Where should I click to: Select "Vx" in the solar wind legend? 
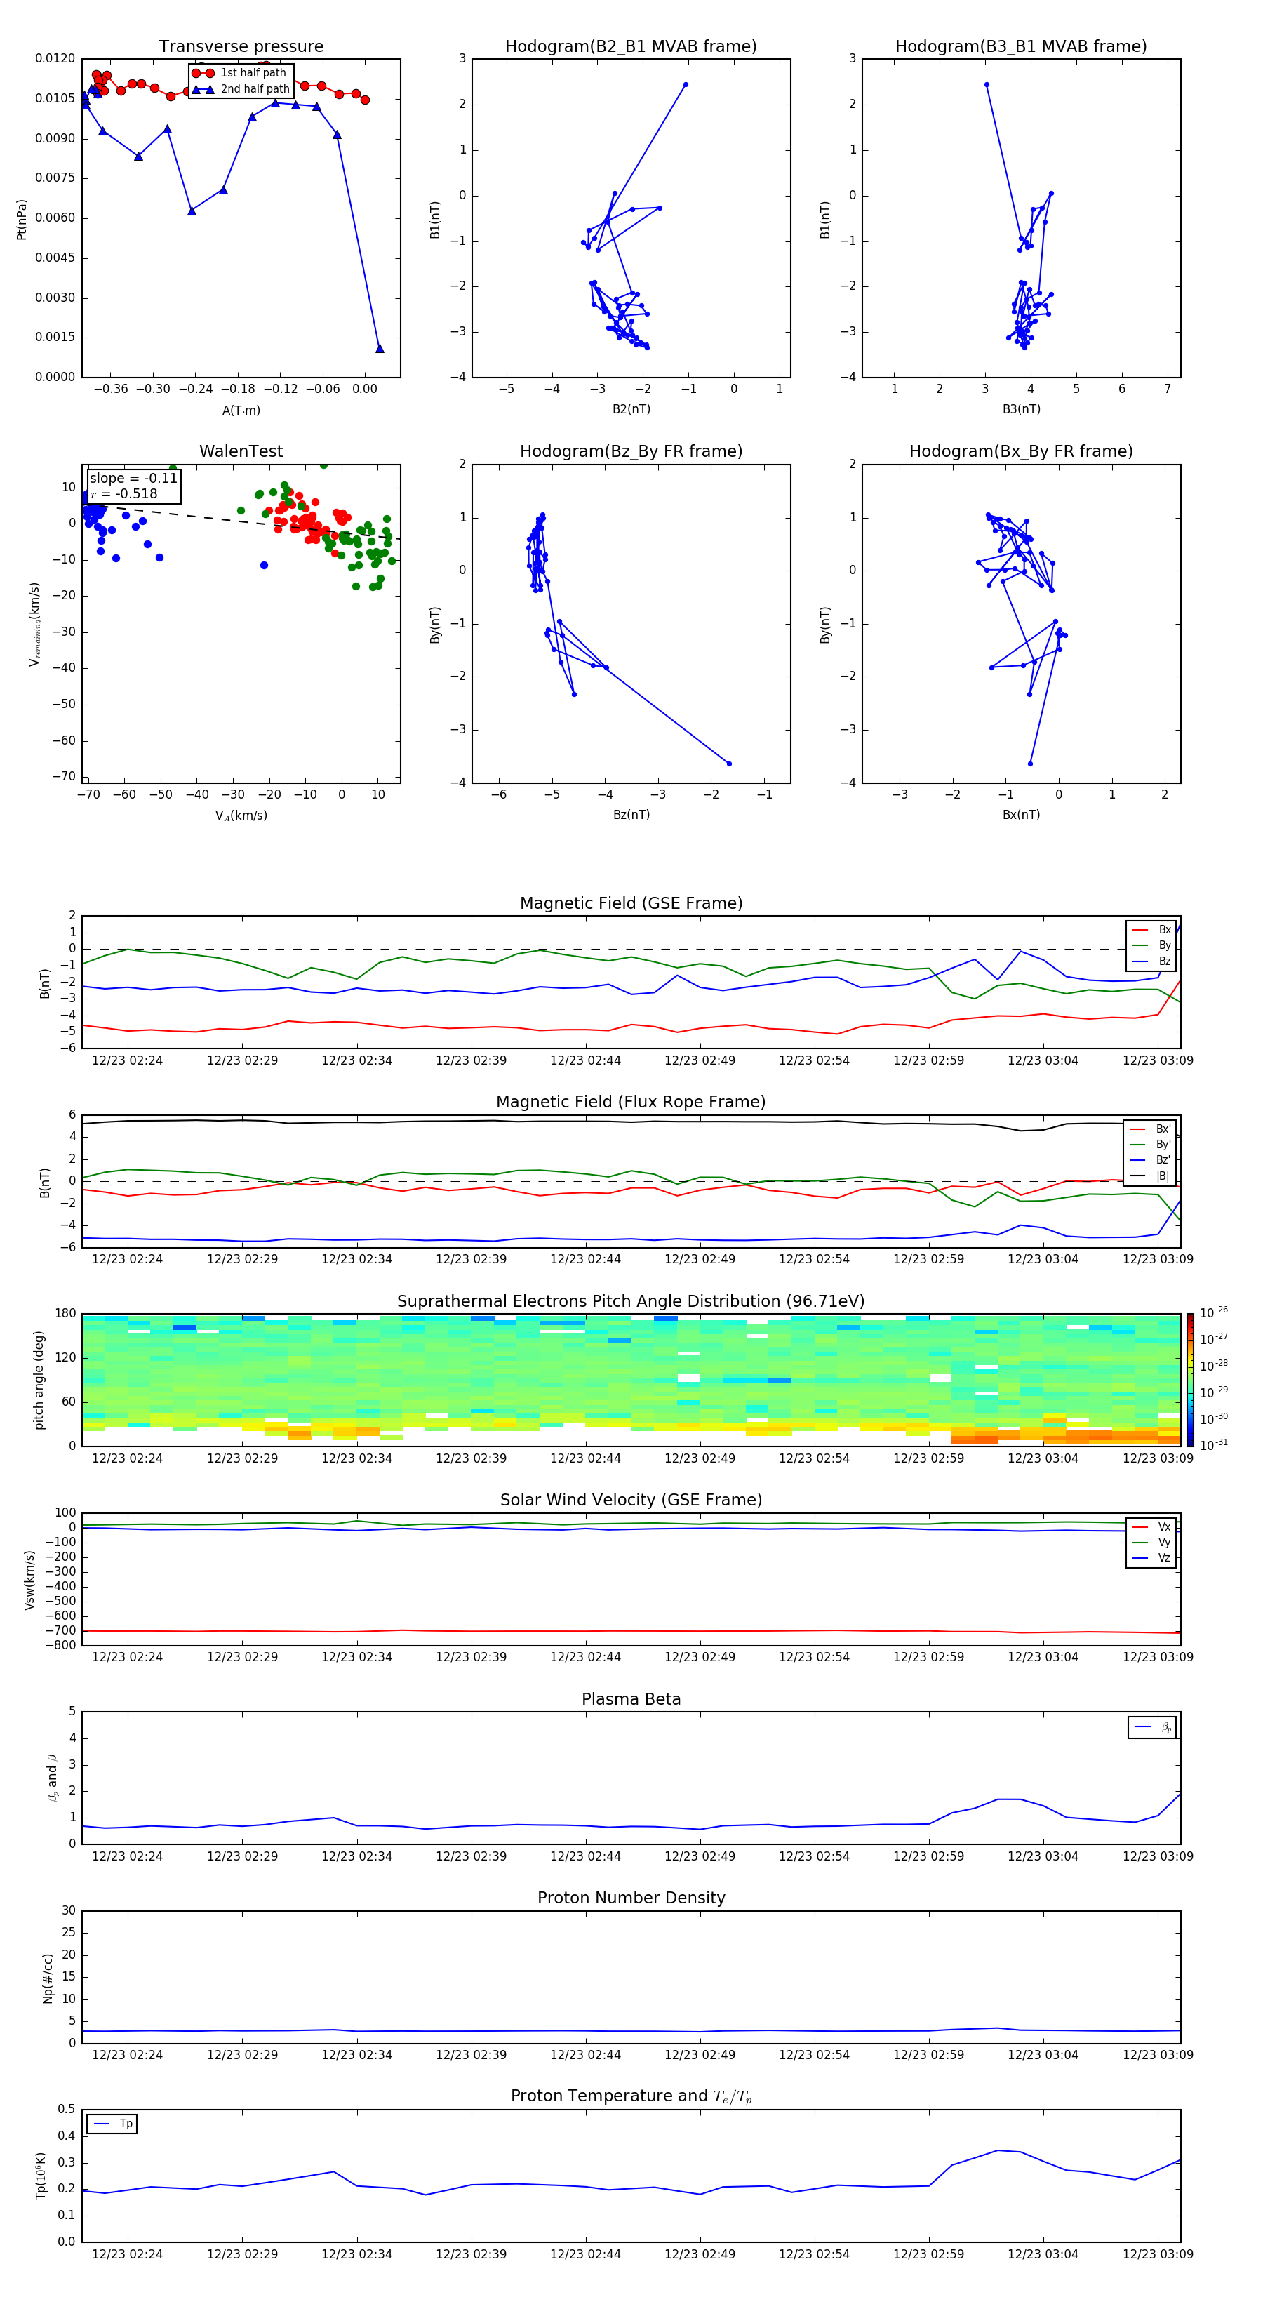coord(1151,1526)
